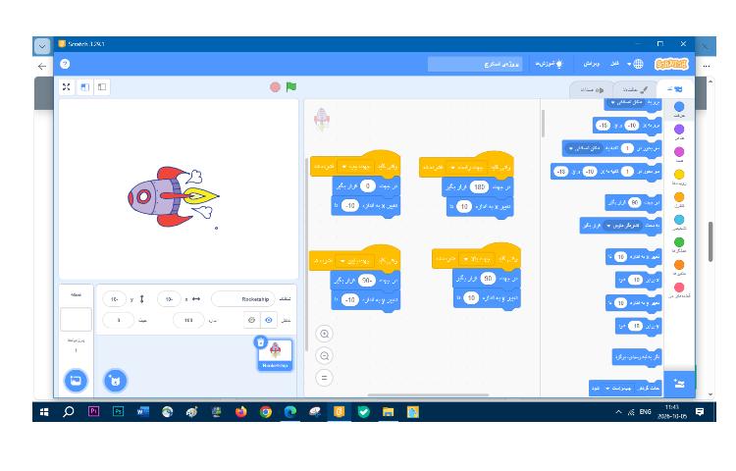Screen dimensions: 736x471
Task: Click the workspace horizontal scrollbar
Action: [428, 394]
